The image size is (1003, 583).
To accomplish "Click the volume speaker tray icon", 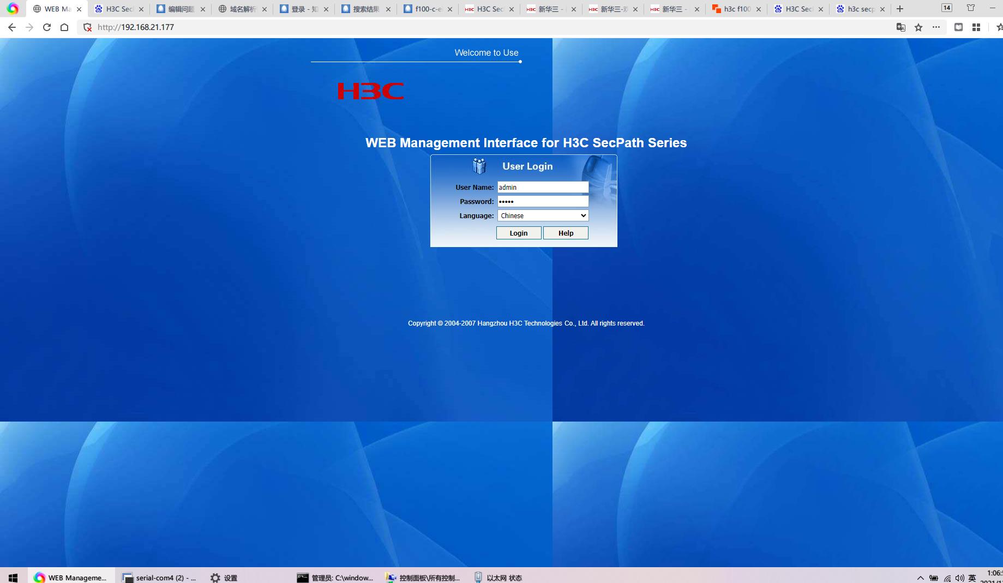I will point(959,578).
